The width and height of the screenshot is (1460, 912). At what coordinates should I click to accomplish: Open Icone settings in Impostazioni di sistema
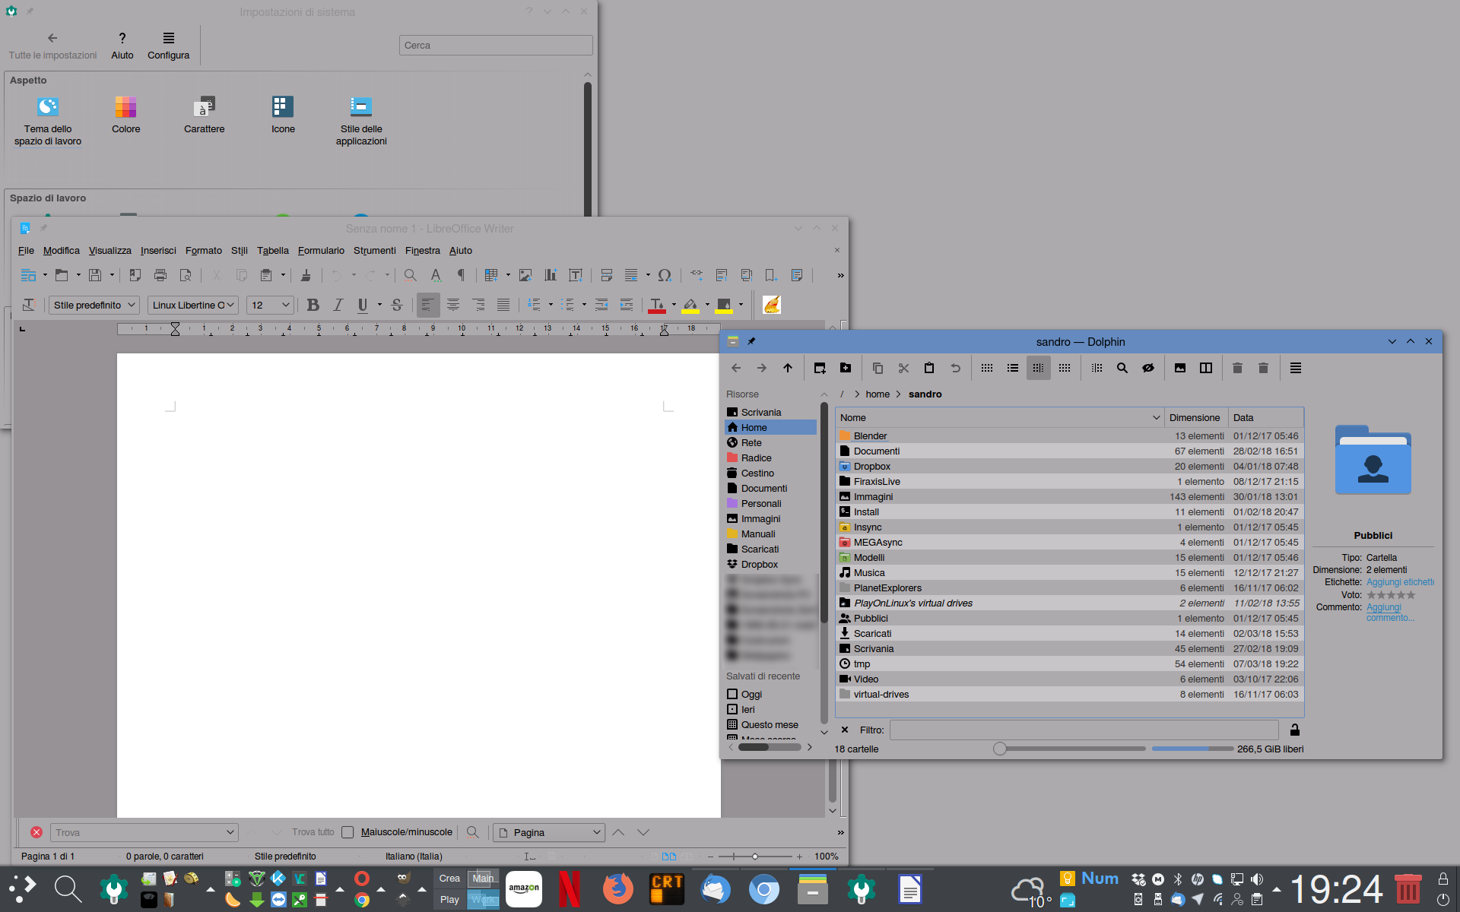point(283,114)
